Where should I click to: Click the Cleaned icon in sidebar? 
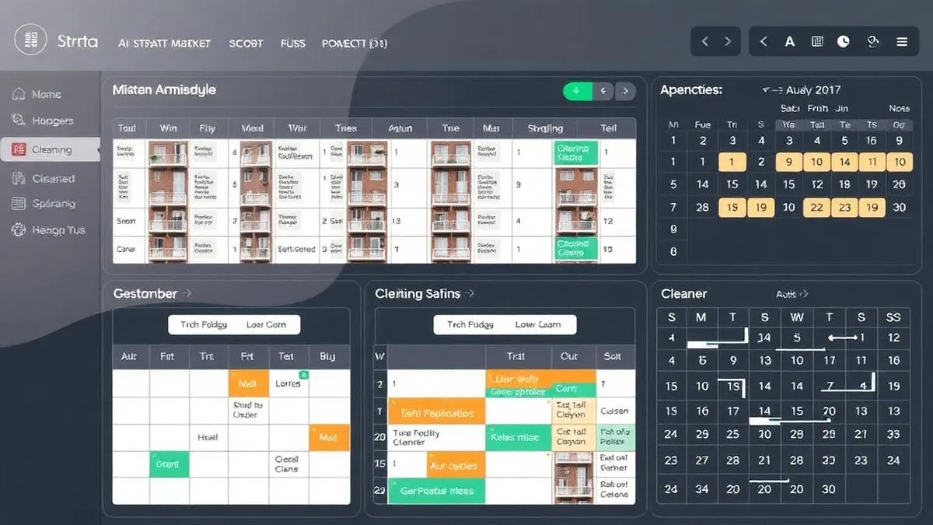click(x=19, y=178)
